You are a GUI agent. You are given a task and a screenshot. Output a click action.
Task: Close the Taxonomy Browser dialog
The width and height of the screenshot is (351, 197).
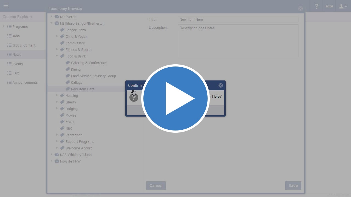pyautogui.click(x=300, y=8)
